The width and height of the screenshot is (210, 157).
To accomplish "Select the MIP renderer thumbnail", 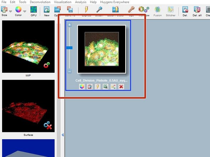I will pyautogui.click(x=28, y=47).
